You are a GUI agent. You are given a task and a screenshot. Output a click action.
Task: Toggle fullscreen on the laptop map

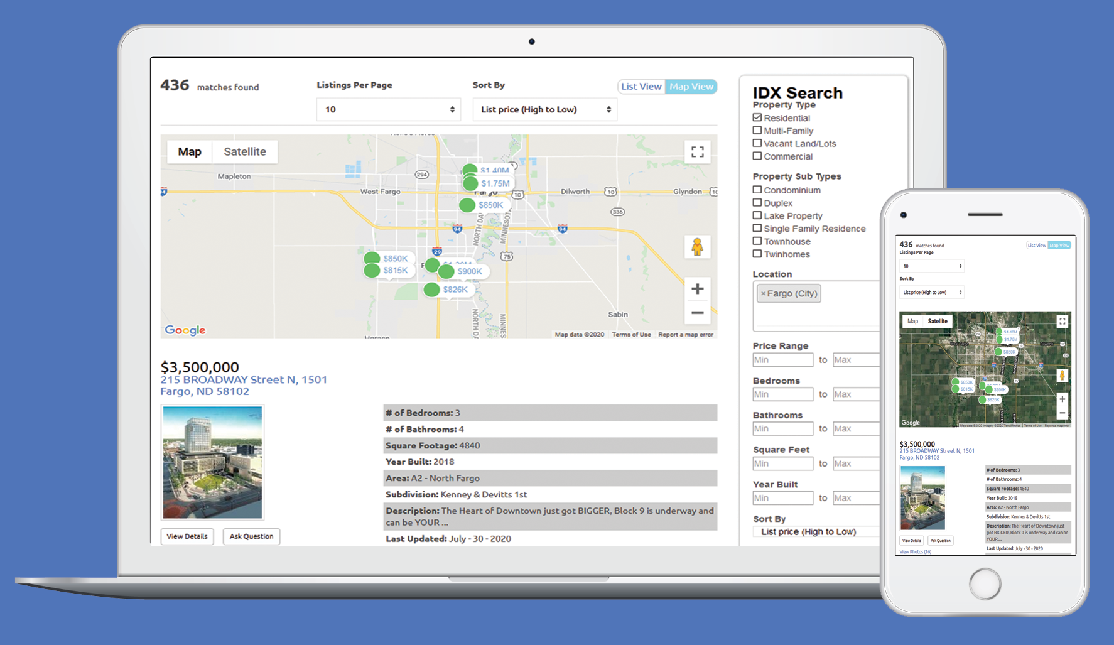[x=697, y=152]
